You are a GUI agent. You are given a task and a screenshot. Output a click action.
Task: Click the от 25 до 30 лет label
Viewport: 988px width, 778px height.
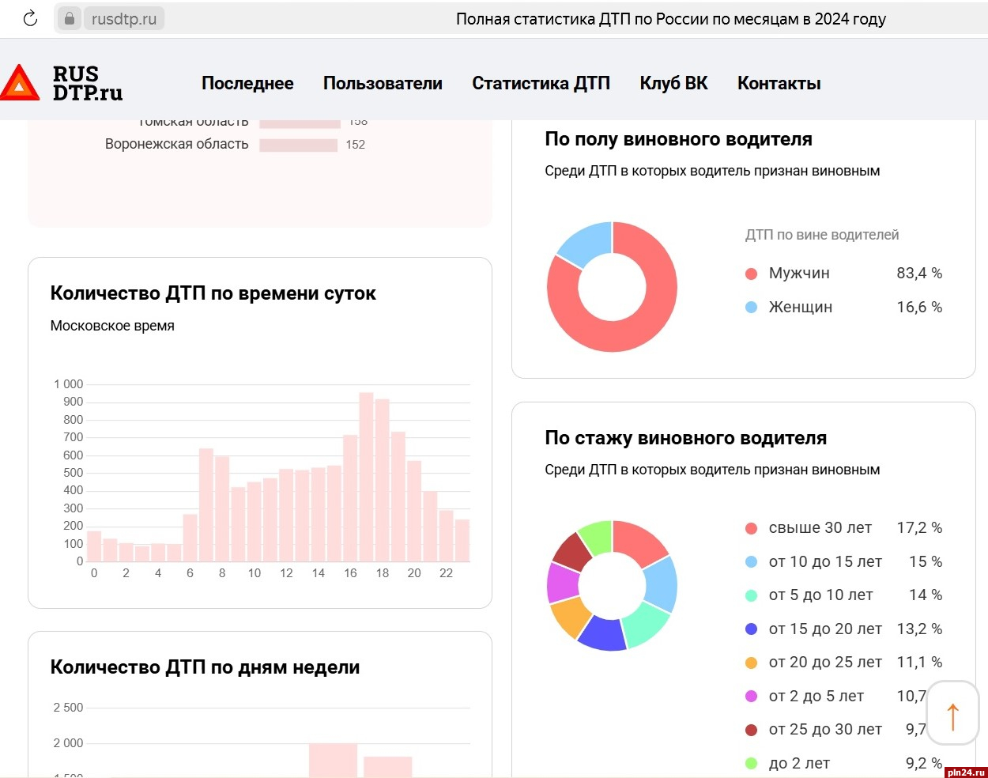coord(825,730)
